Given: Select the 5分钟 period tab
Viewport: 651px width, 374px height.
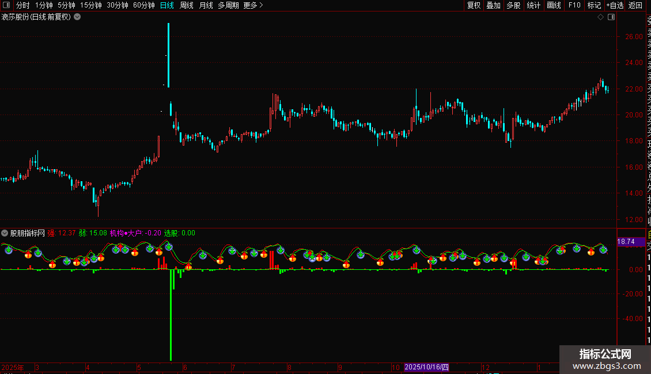Looking at the screenshot, I should (66, 5).
